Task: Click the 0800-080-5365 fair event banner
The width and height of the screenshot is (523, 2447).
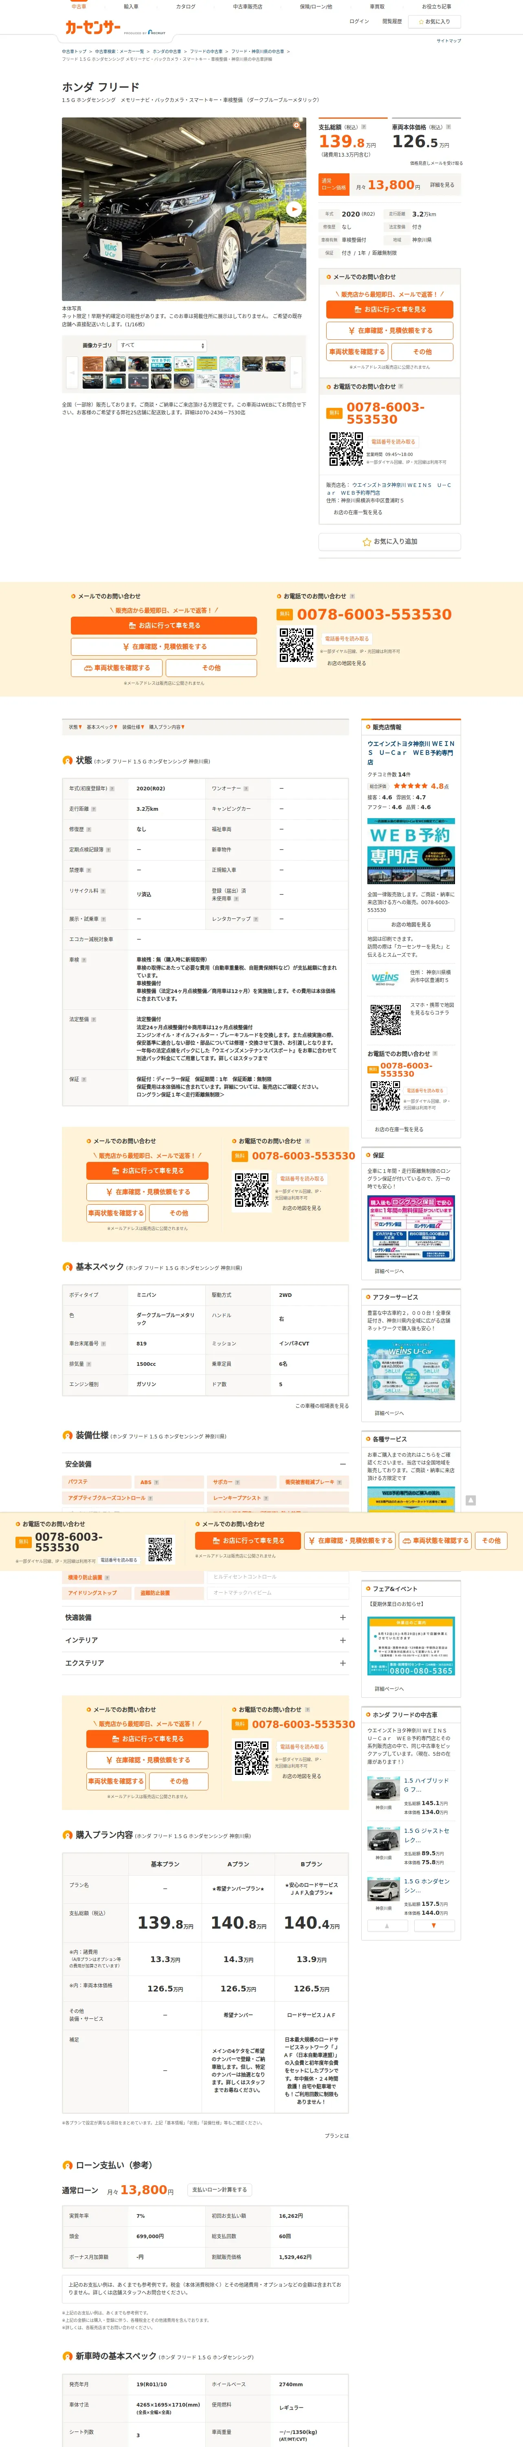Action: [411, 1646]
